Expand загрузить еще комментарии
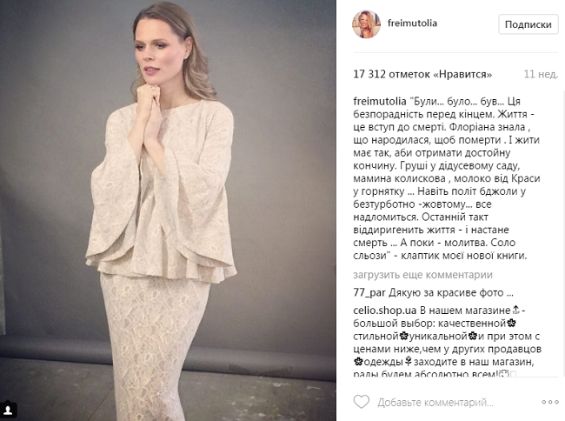 [x=422, y=275]
